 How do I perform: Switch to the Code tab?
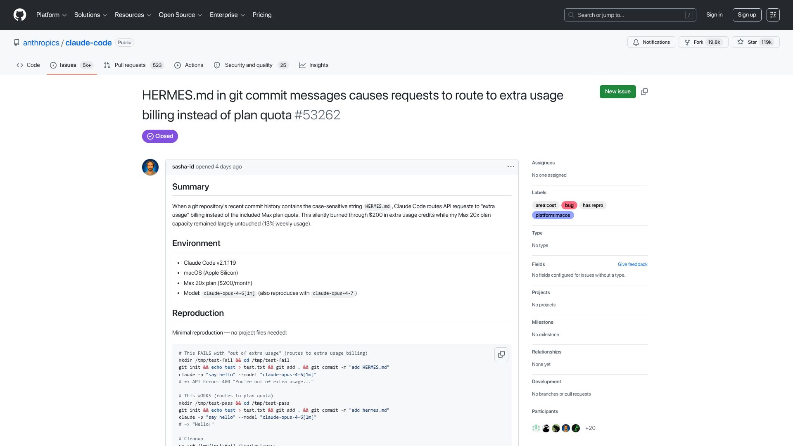[28, 65]
